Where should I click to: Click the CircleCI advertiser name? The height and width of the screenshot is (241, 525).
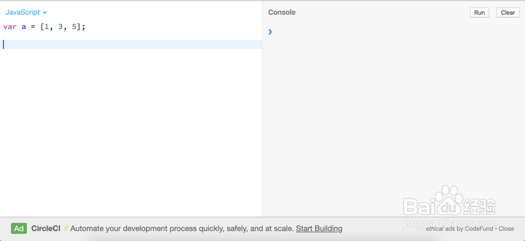(46, 228)
